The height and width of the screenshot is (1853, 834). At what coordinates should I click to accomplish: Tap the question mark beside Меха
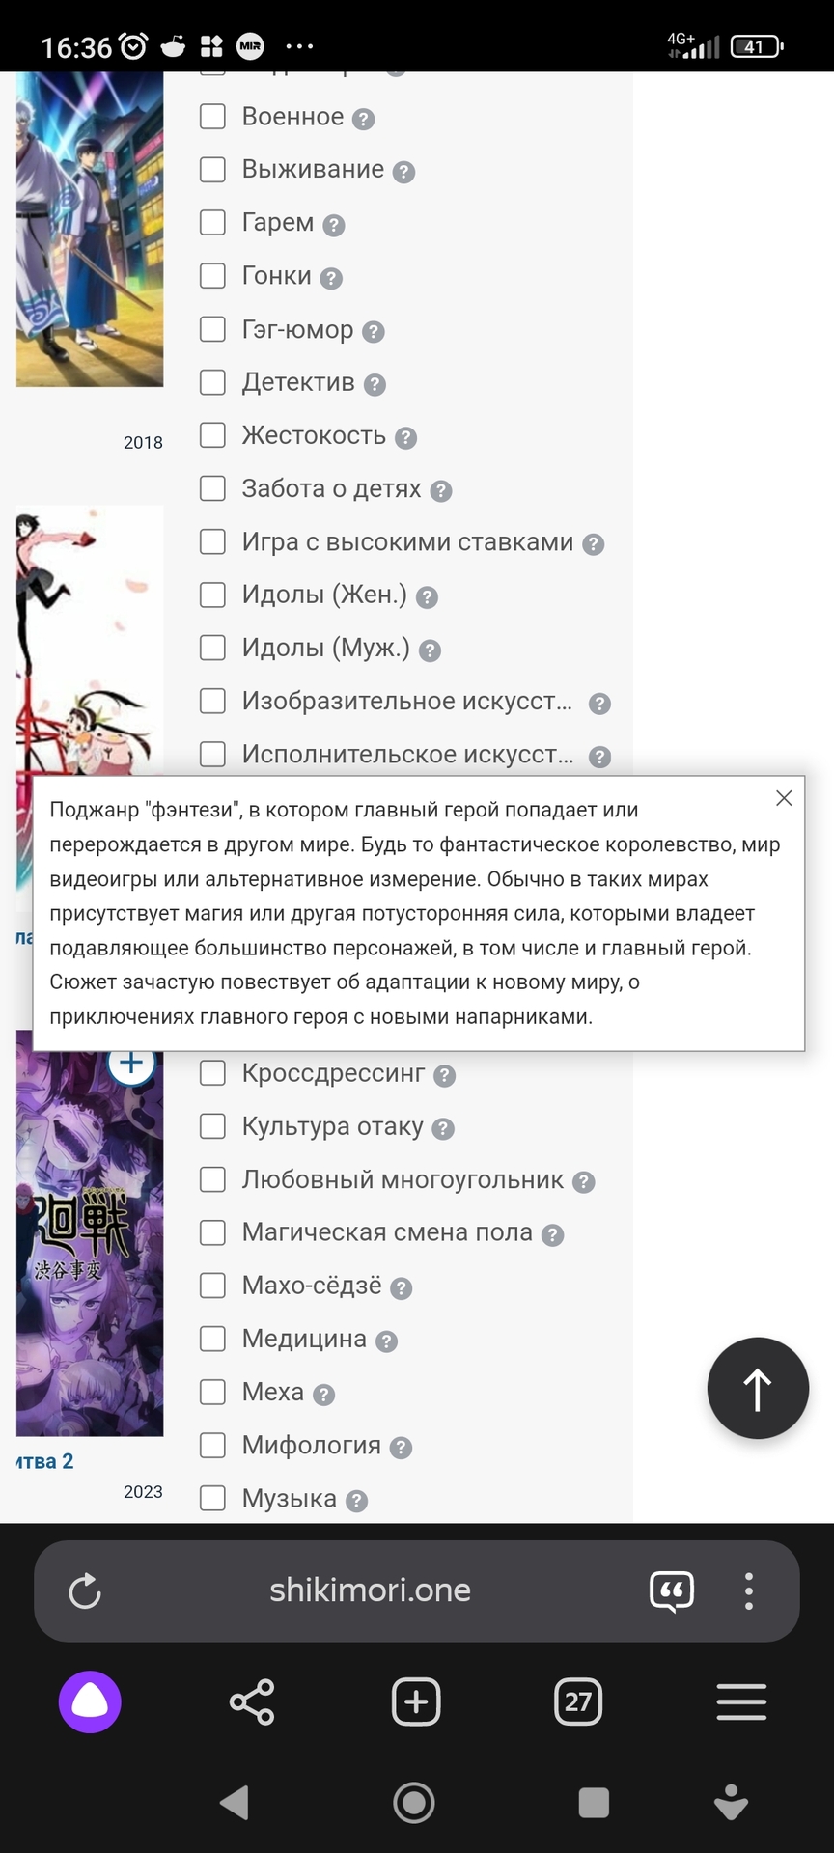click(324, 1395)
